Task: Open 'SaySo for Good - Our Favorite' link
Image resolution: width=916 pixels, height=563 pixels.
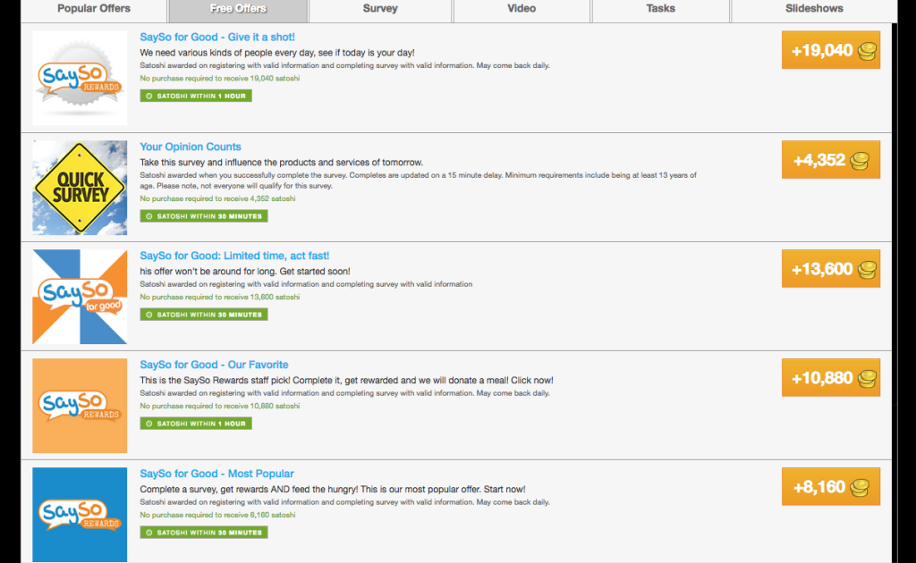Action: tap(214, 365)
